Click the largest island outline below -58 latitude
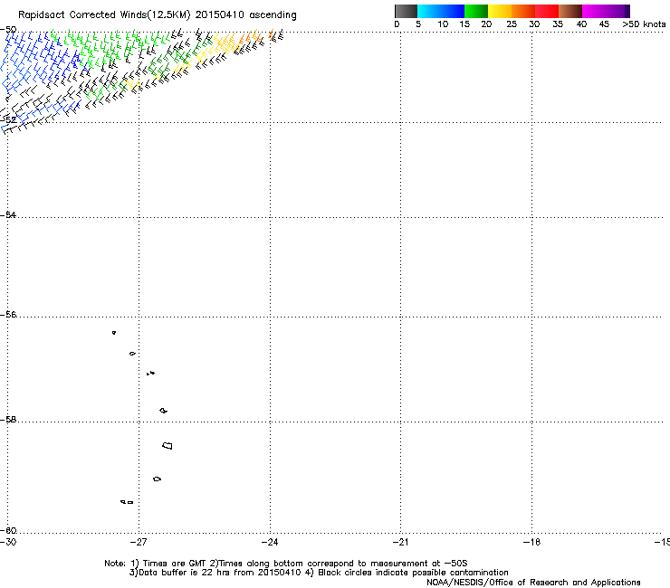Image resolution: width=670 pixels, height=588 pixels. pos(167,446)
